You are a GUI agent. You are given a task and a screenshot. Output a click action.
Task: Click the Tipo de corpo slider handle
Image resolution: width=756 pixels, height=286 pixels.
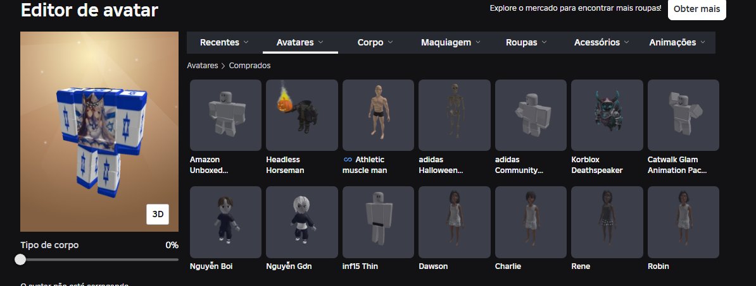point(20,259)
